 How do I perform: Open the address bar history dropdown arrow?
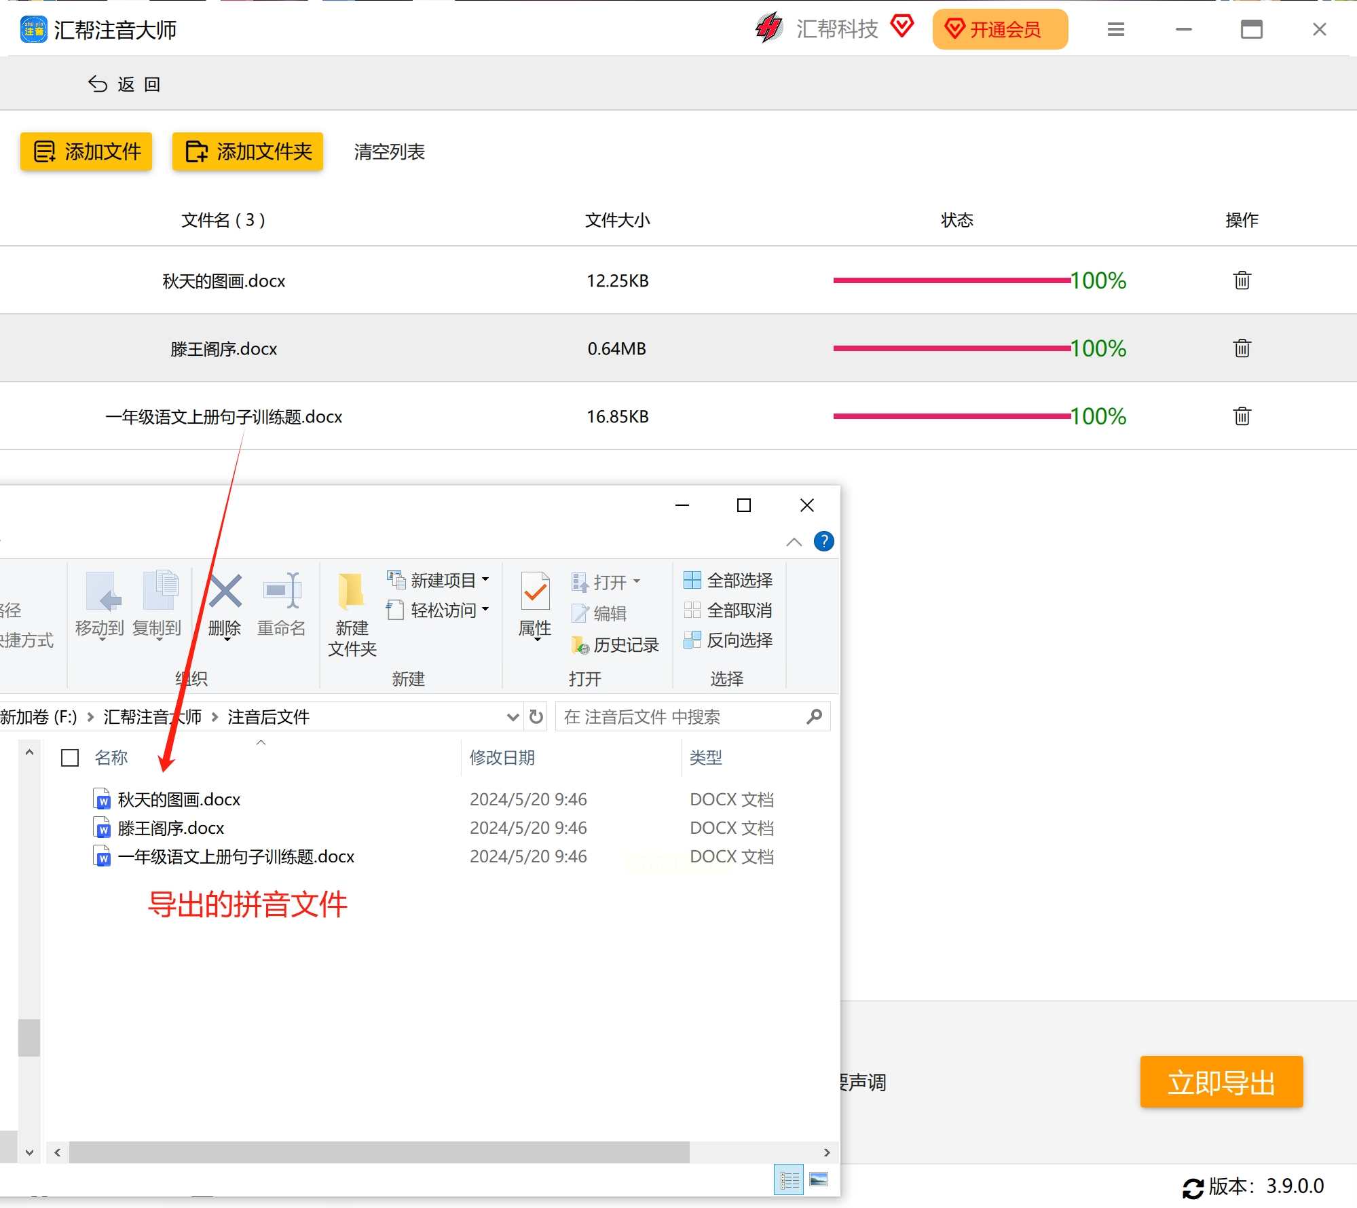[513, 717]
